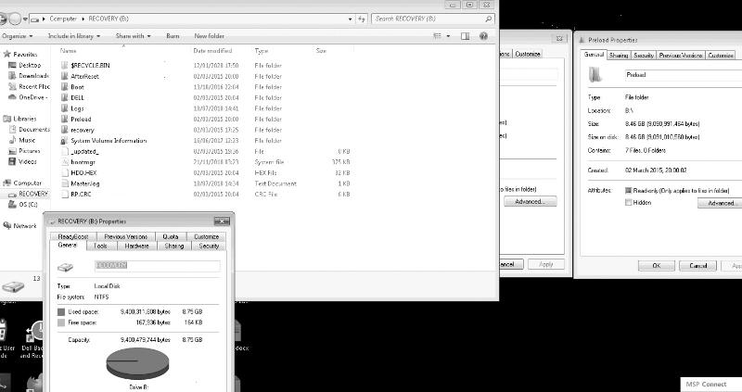Click Advanced button in Preload Properties
Screen dimensions: 742x392
pyautogui.click(x=720, y=203)
